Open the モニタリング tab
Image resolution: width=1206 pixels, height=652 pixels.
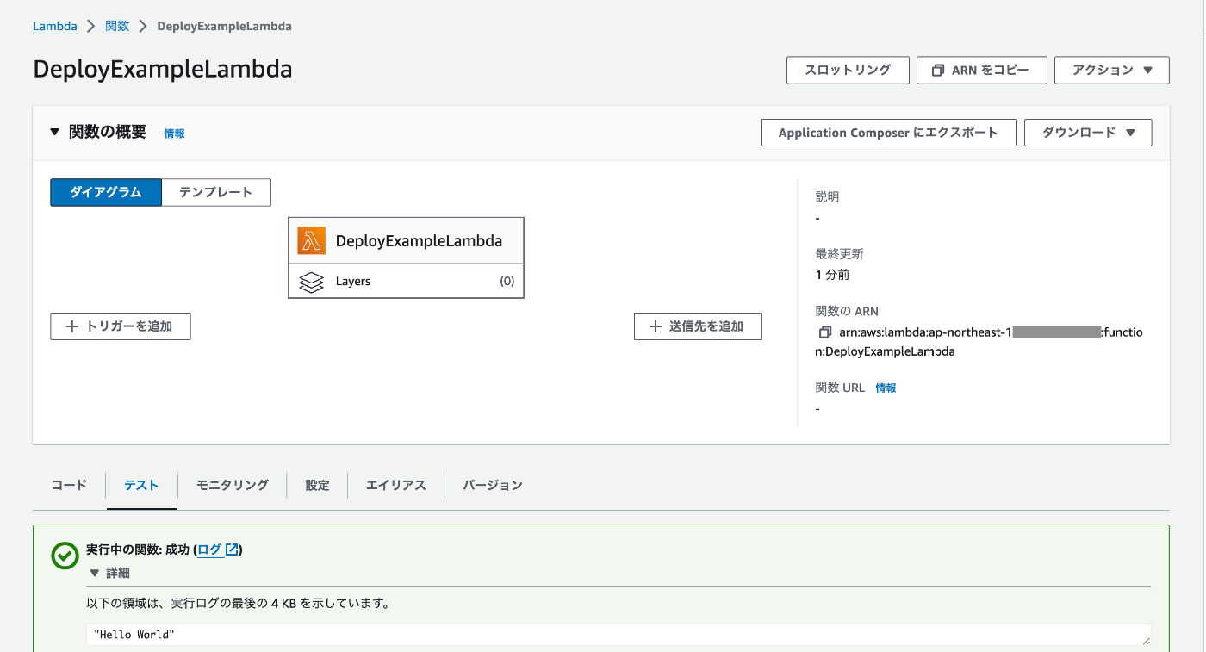232,485
